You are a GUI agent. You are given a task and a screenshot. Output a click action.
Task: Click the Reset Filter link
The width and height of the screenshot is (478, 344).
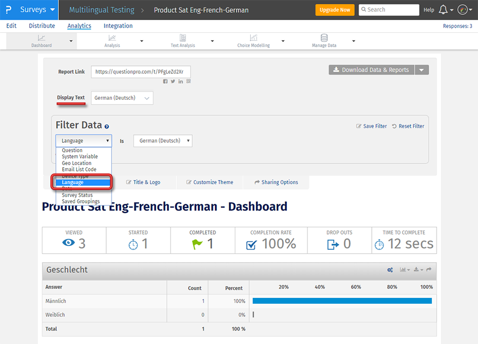tap(408, 126)
